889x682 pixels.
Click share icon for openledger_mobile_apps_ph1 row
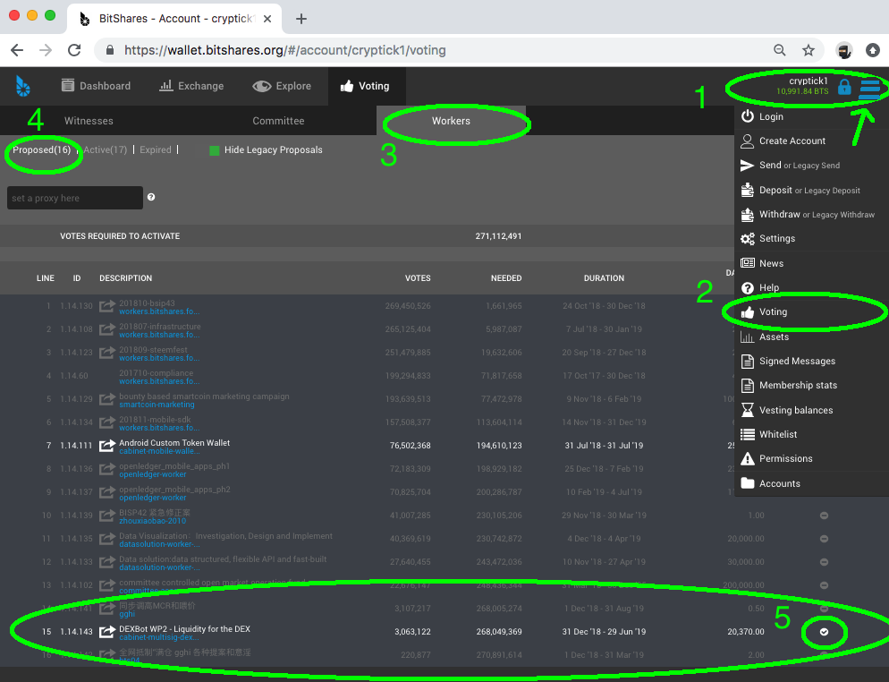(107, 469)
